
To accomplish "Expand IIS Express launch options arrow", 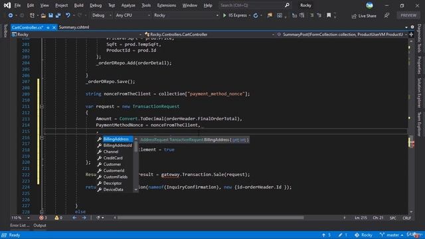I will (250, 15).
